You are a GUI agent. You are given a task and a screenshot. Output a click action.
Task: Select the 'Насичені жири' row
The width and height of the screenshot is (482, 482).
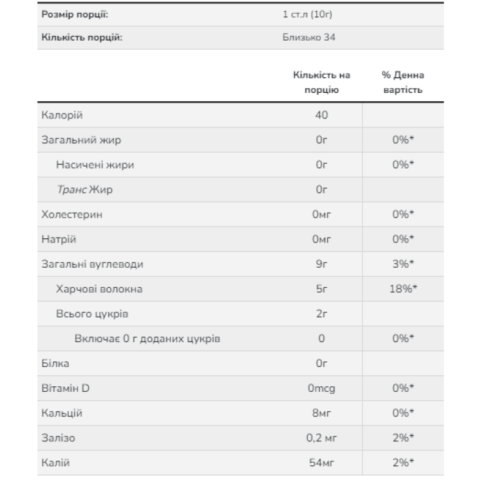tap(95, 165)
